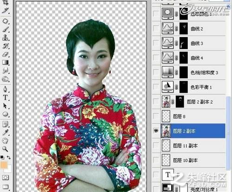Hide the 图层 2 副本 layer
Screen dimensions: 232x192
[156, 131]
